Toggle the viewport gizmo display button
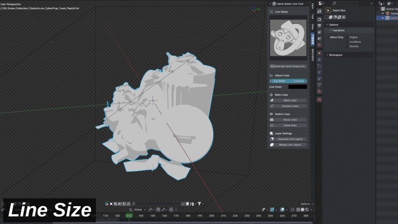398x224 pixels. [272, 210]
